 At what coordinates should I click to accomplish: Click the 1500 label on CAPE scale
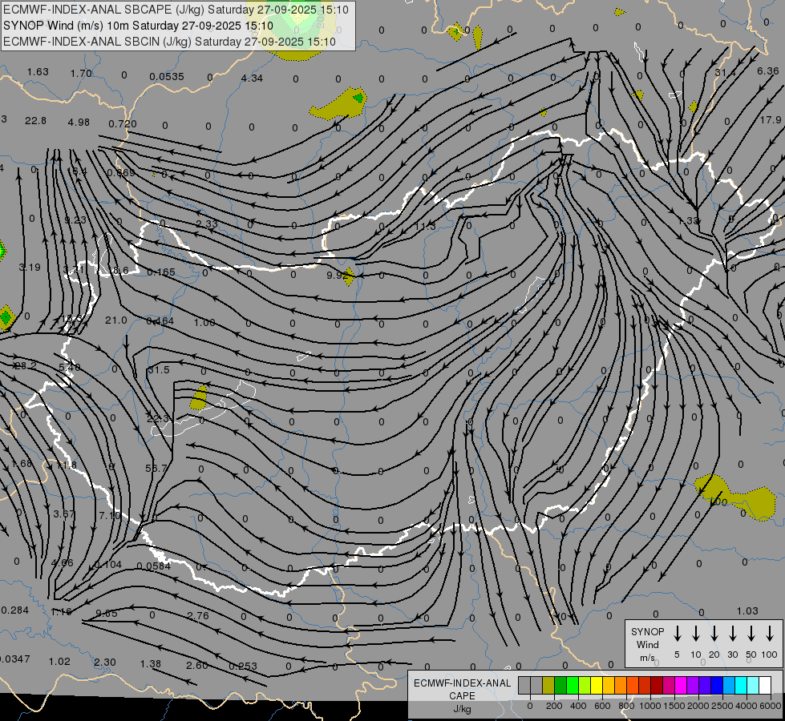click(674, 706)
